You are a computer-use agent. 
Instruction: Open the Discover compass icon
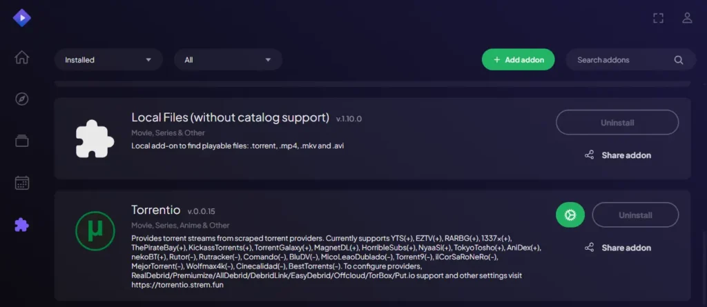(22, 99)
